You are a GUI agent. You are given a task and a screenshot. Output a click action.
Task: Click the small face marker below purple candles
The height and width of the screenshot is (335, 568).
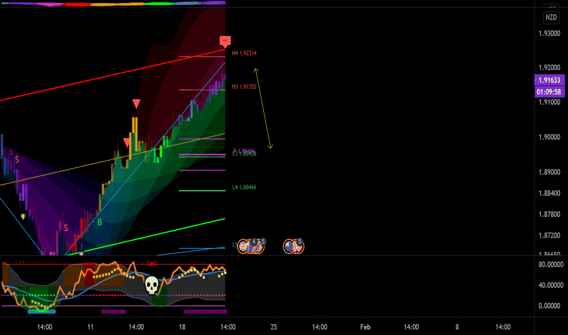[x=23, y=216]
